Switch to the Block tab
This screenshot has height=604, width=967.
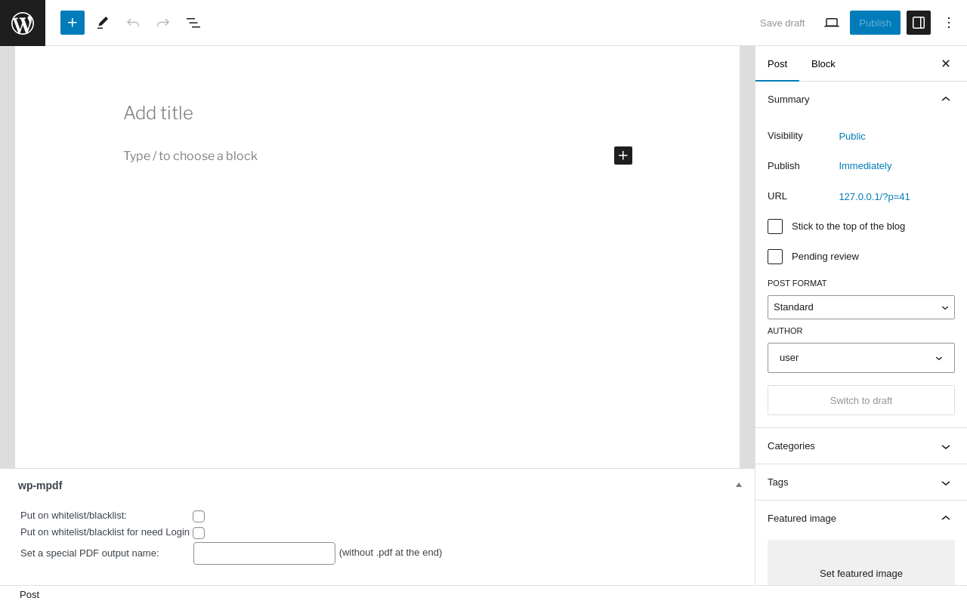823,63
